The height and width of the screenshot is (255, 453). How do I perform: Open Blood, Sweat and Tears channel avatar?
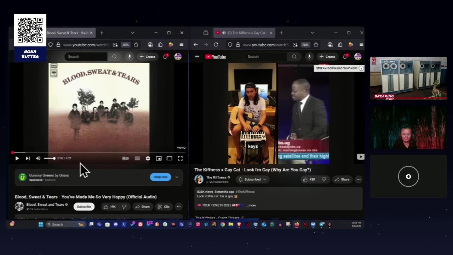[19, 206]
